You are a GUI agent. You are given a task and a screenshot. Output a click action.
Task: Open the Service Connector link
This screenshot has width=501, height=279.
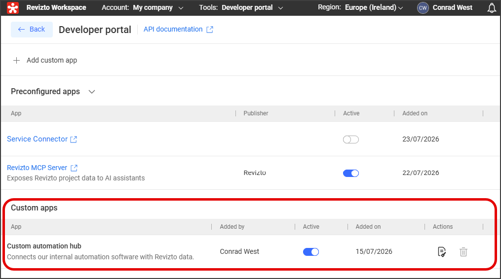[37, 139]
